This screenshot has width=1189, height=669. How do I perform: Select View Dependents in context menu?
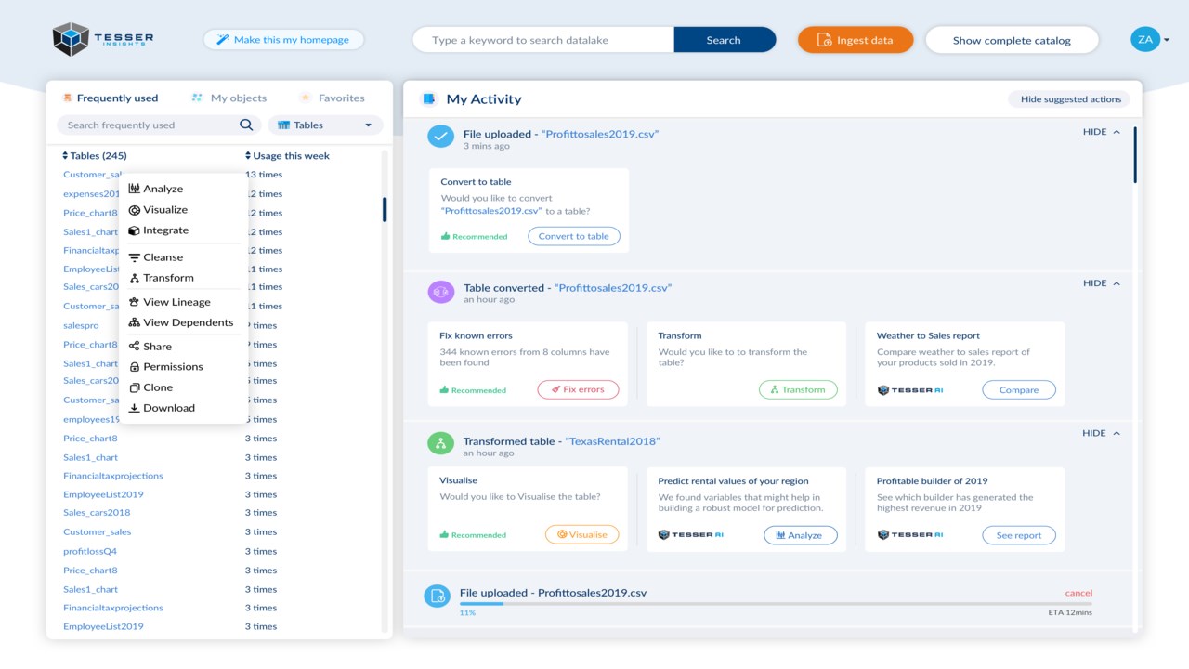(x=183, y=322)
